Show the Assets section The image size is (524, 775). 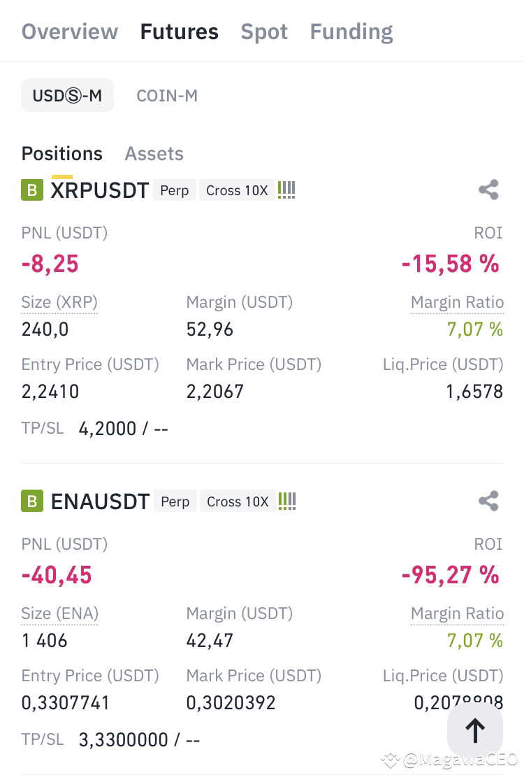tap(154, 154)
